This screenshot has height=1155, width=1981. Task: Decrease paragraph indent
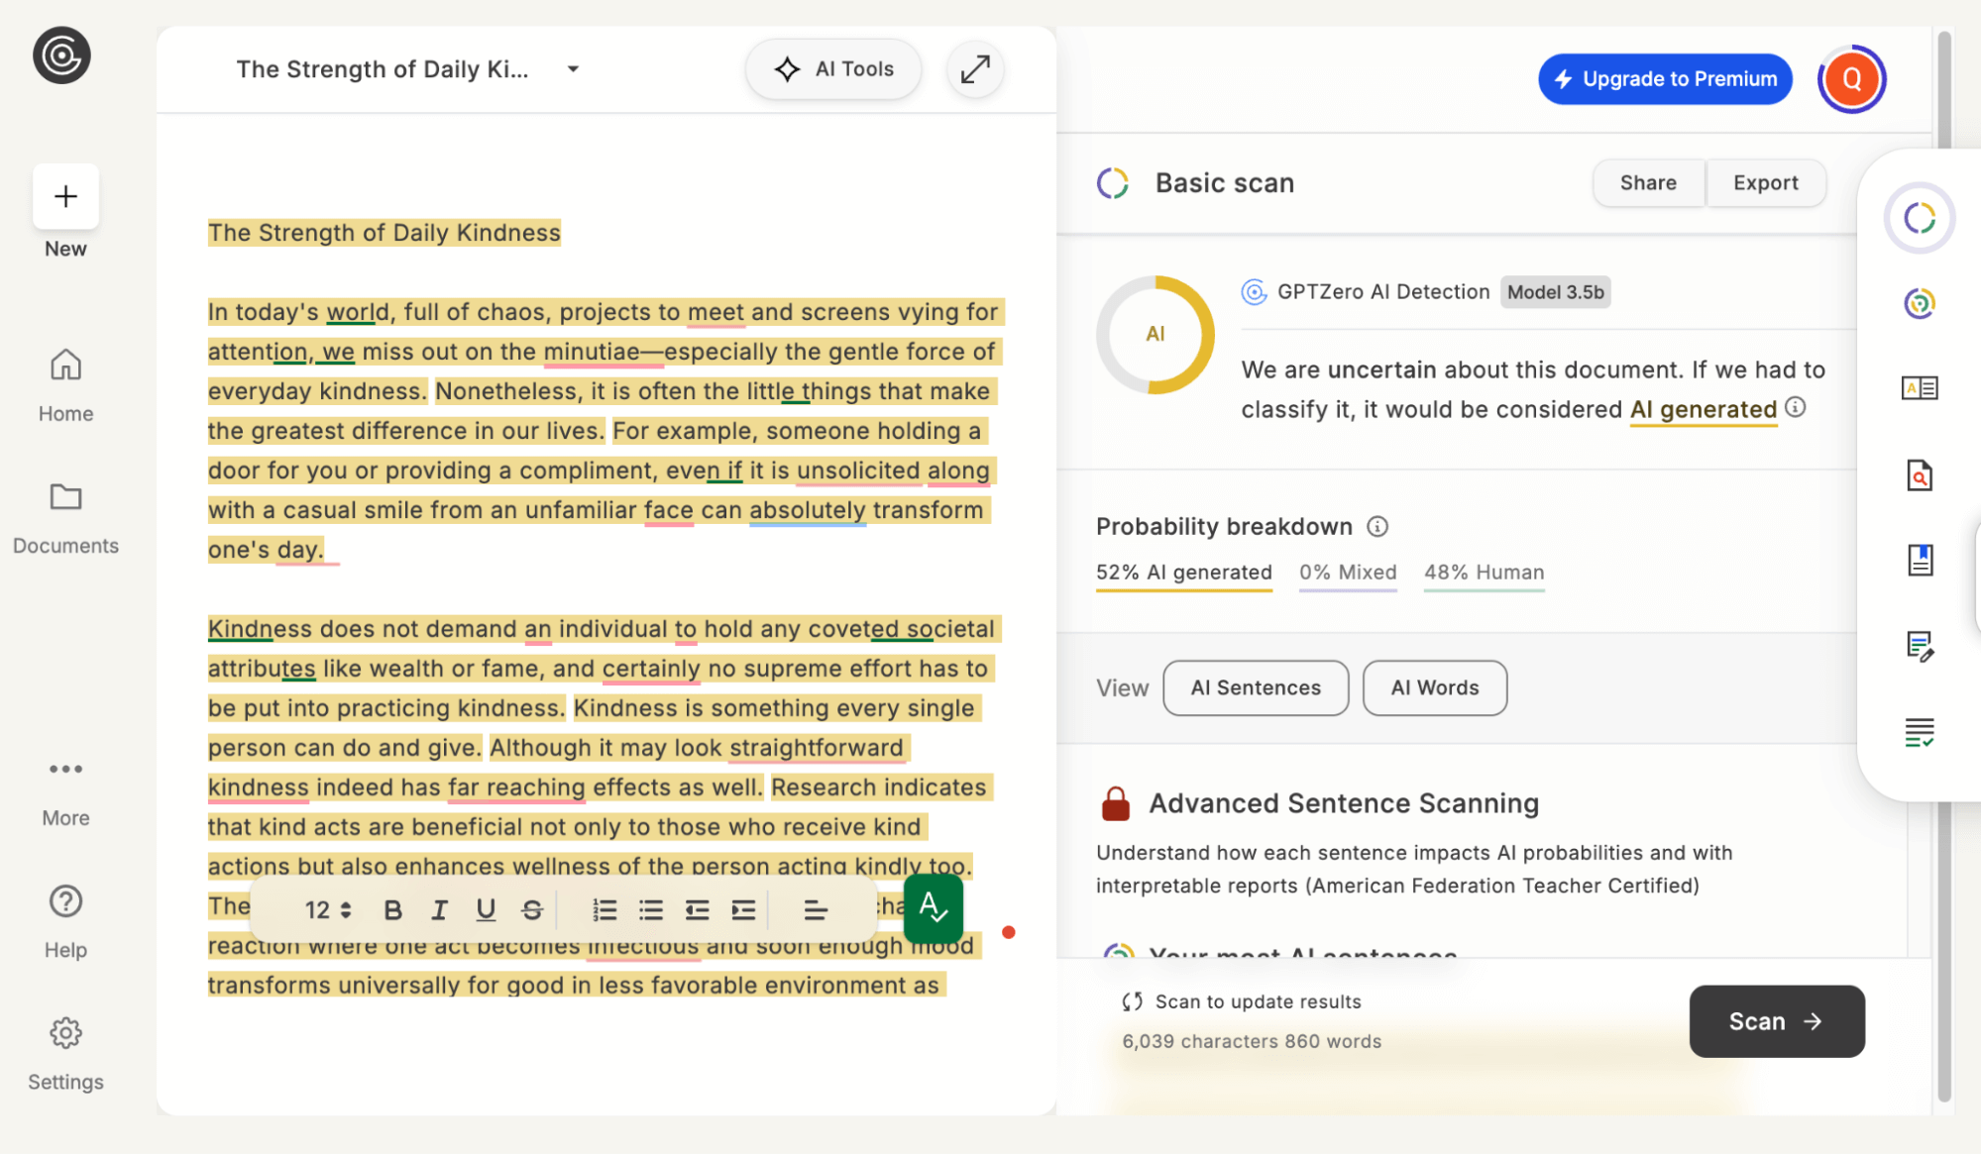(x=697, y=910)
